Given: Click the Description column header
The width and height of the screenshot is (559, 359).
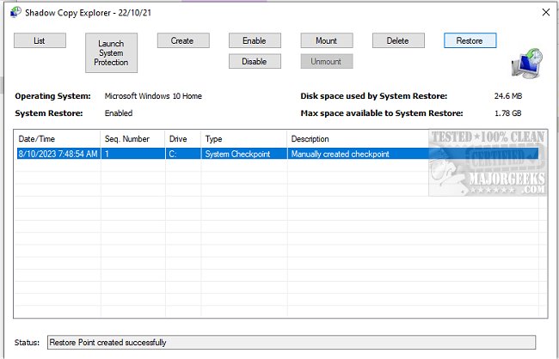Looking at the screenshot, I should tap(357, 138).
